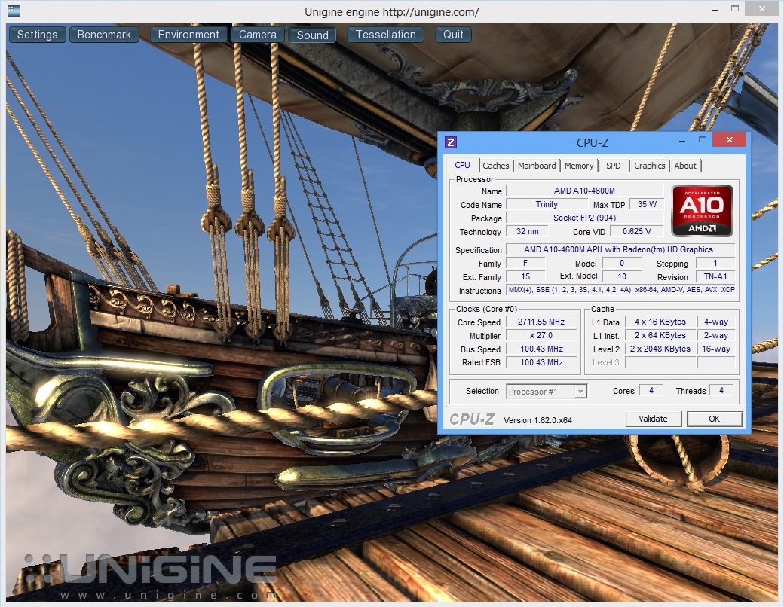
Task: Click the Revision value TN-A1
Action: coord(715,276)
